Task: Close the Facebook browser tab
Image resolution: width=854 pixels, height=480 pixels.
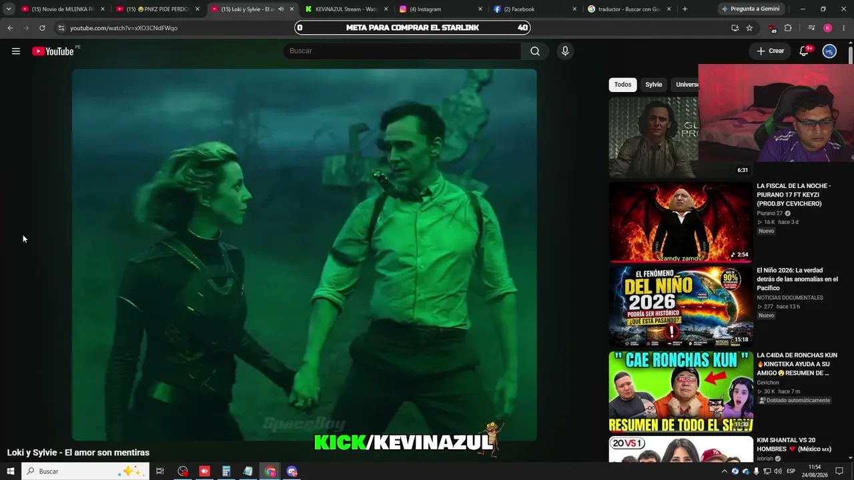Action: 574,9
